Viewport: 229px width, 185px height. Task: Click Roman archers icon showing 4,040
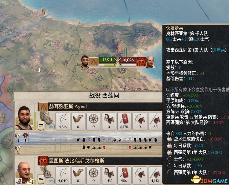(x=63, y=175)
